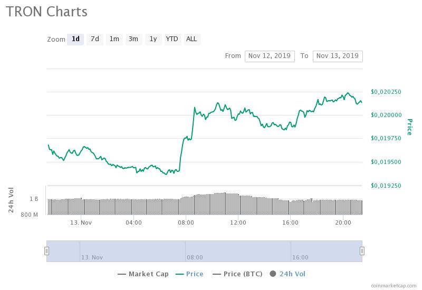Image resolution: width=422 pixels, height=290 pixels.
Task: Click the 24h Vol legend circle icon
Action: (273, 274)
